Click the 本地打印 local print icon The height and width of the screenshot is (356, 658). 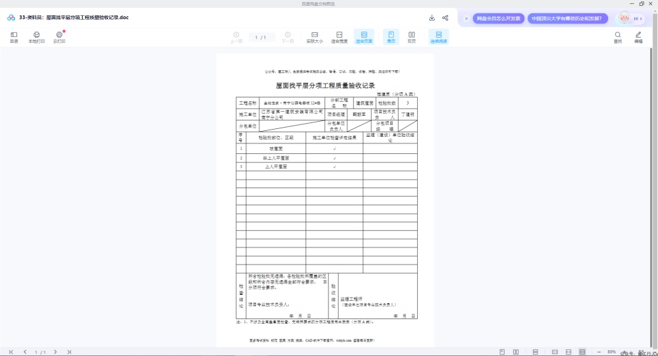36,37
